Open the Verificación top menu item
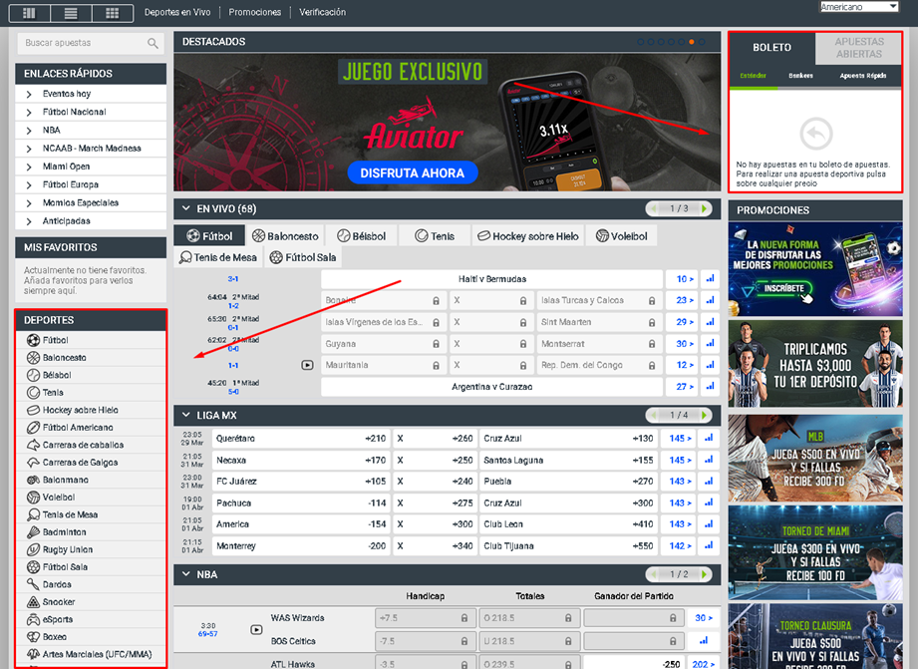This screenshot has height=669, width=918. [x=323, y=12]
